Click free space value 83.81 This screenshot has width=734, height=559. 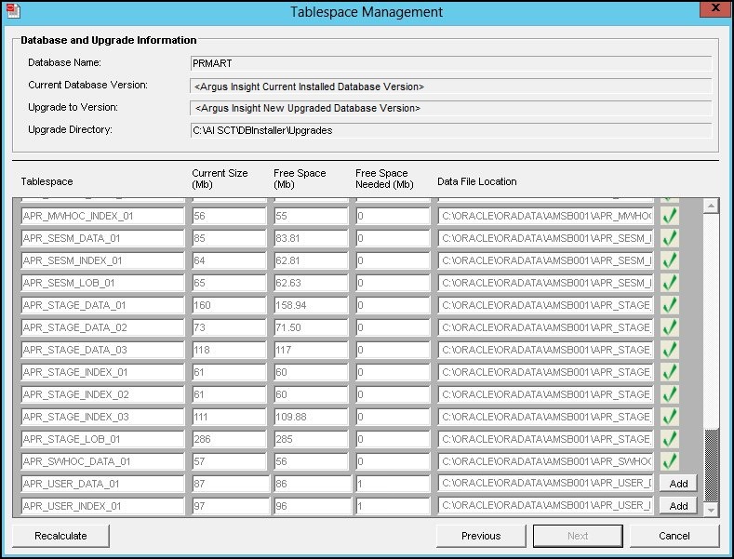pos(312,238)
